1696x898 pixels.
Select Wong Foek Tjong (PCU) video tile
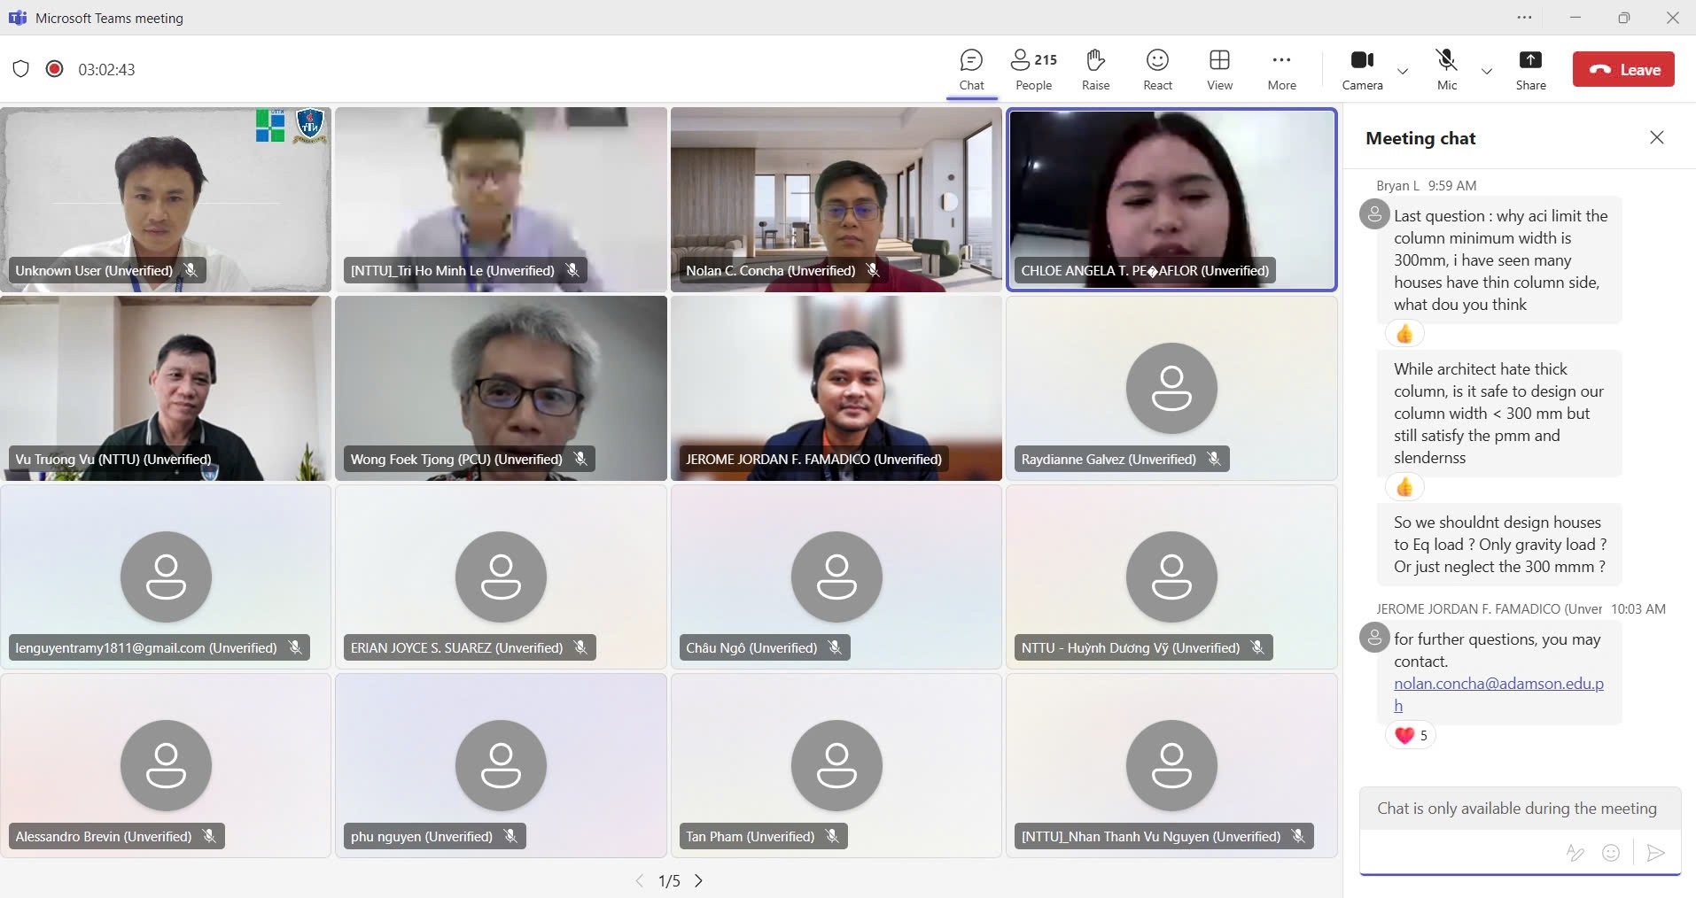501,388
